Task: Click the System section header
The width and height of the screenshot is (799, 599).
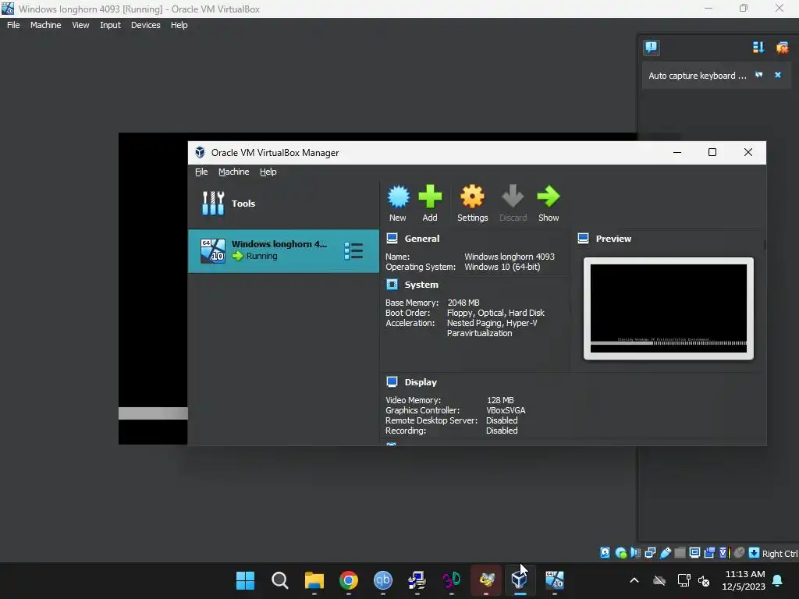Action: (421, 285)
